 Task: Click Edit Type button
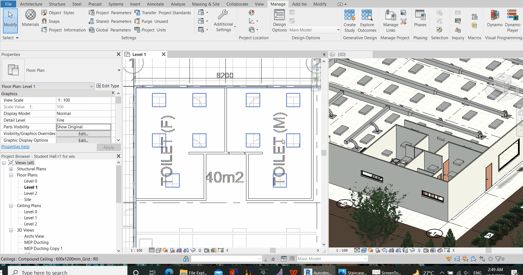(108, 86)
